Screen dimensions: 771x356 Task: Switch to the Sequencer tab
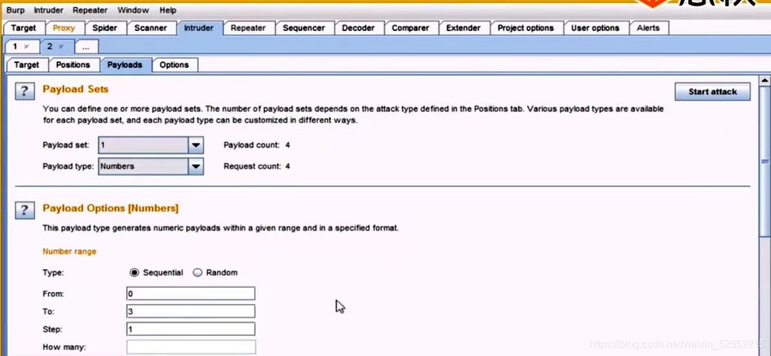pos(304,28)
